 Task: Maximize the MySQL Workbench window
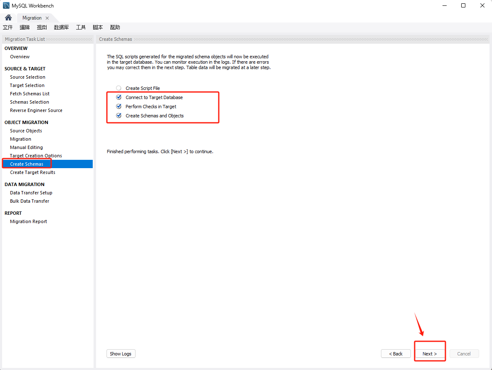(463, 6)
